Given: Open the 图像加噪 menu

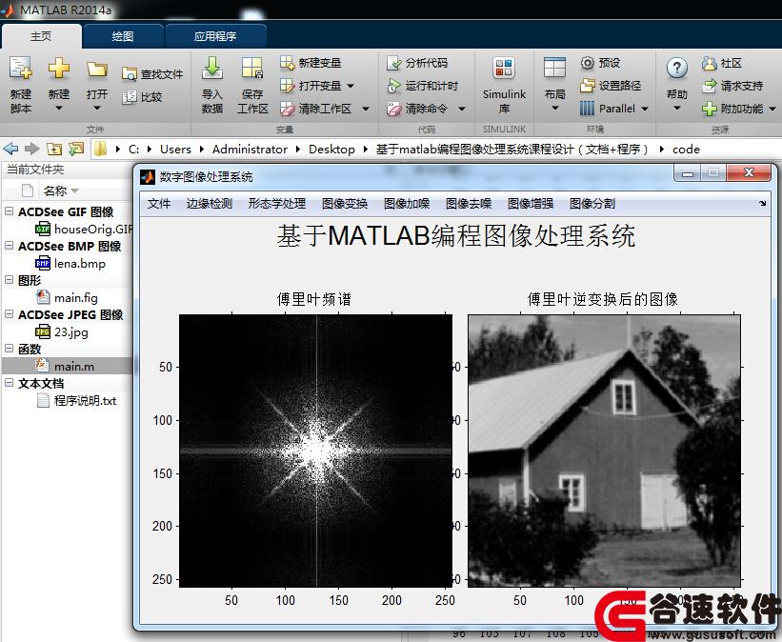Looking at the screenshot, I should point(407,204).
